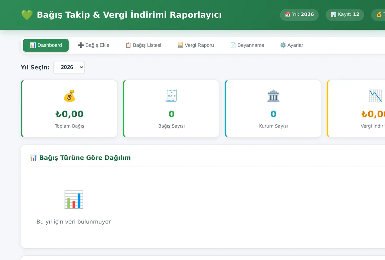Click the Yıl: 2026 header badge
385x260 pixels.
point(299,15)
